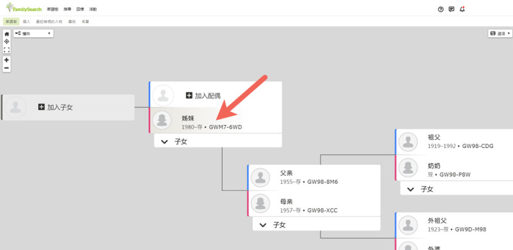Image resolution: width=513 pixels, height=250 pixels.
Task: Expand 子女 under the 姊妹 card
Action: pos(218,142)
